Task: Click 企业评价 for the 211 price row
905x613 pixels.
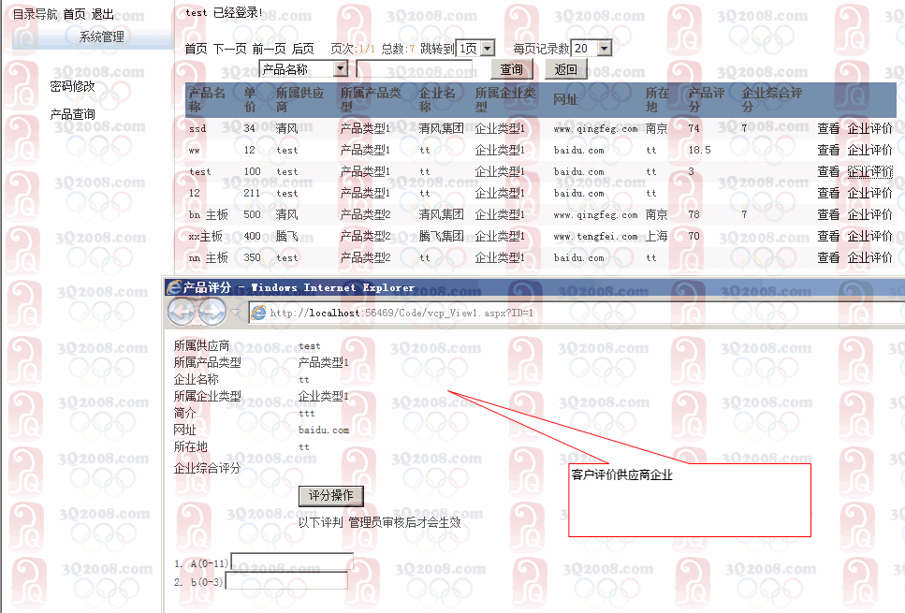Action: [x=869, y=193]
